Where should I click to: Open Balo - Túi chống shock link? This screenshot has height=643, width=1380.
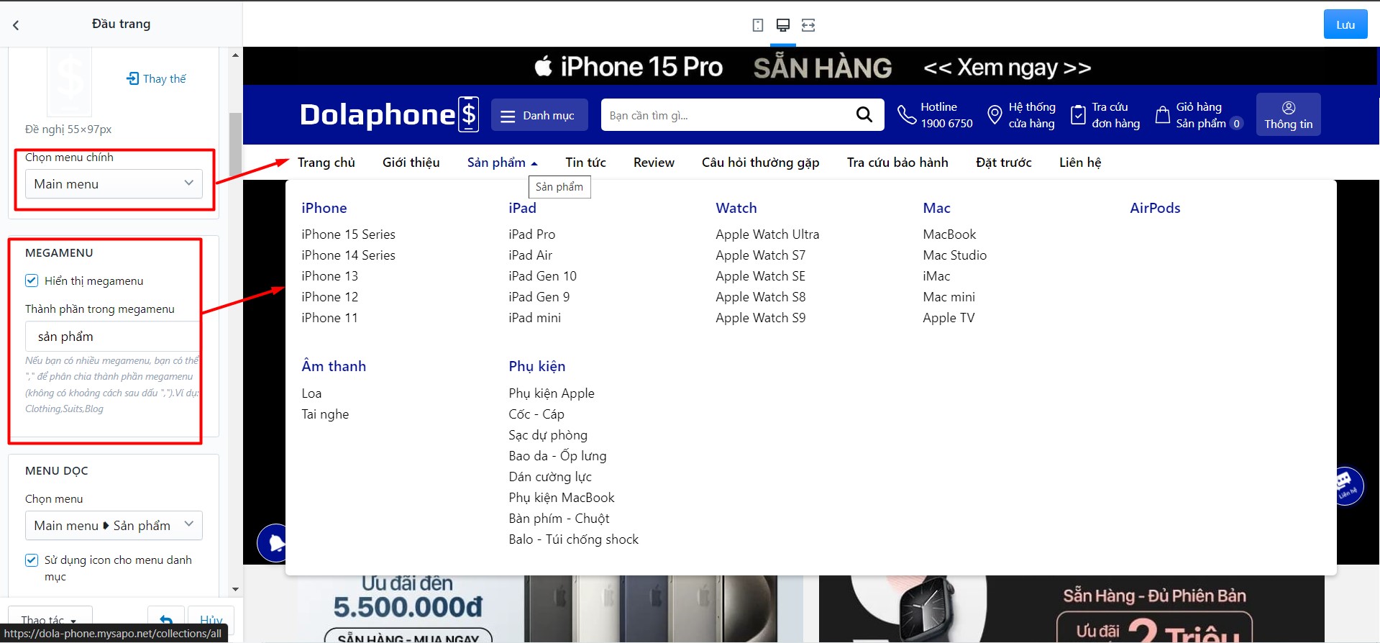pyautogui.click(x=573, y=539)
